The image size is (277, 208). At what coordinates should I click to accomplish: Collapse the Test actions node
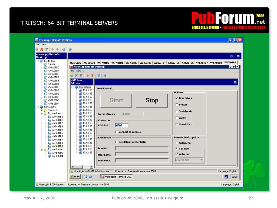coord(72,87)
